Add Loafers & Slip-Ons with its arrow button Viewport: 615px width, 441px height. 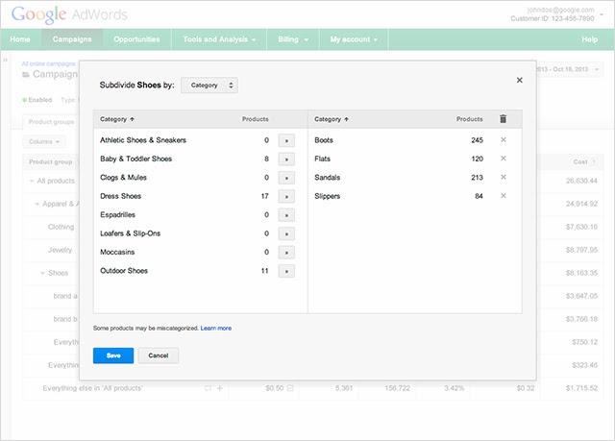coord(286,233)
